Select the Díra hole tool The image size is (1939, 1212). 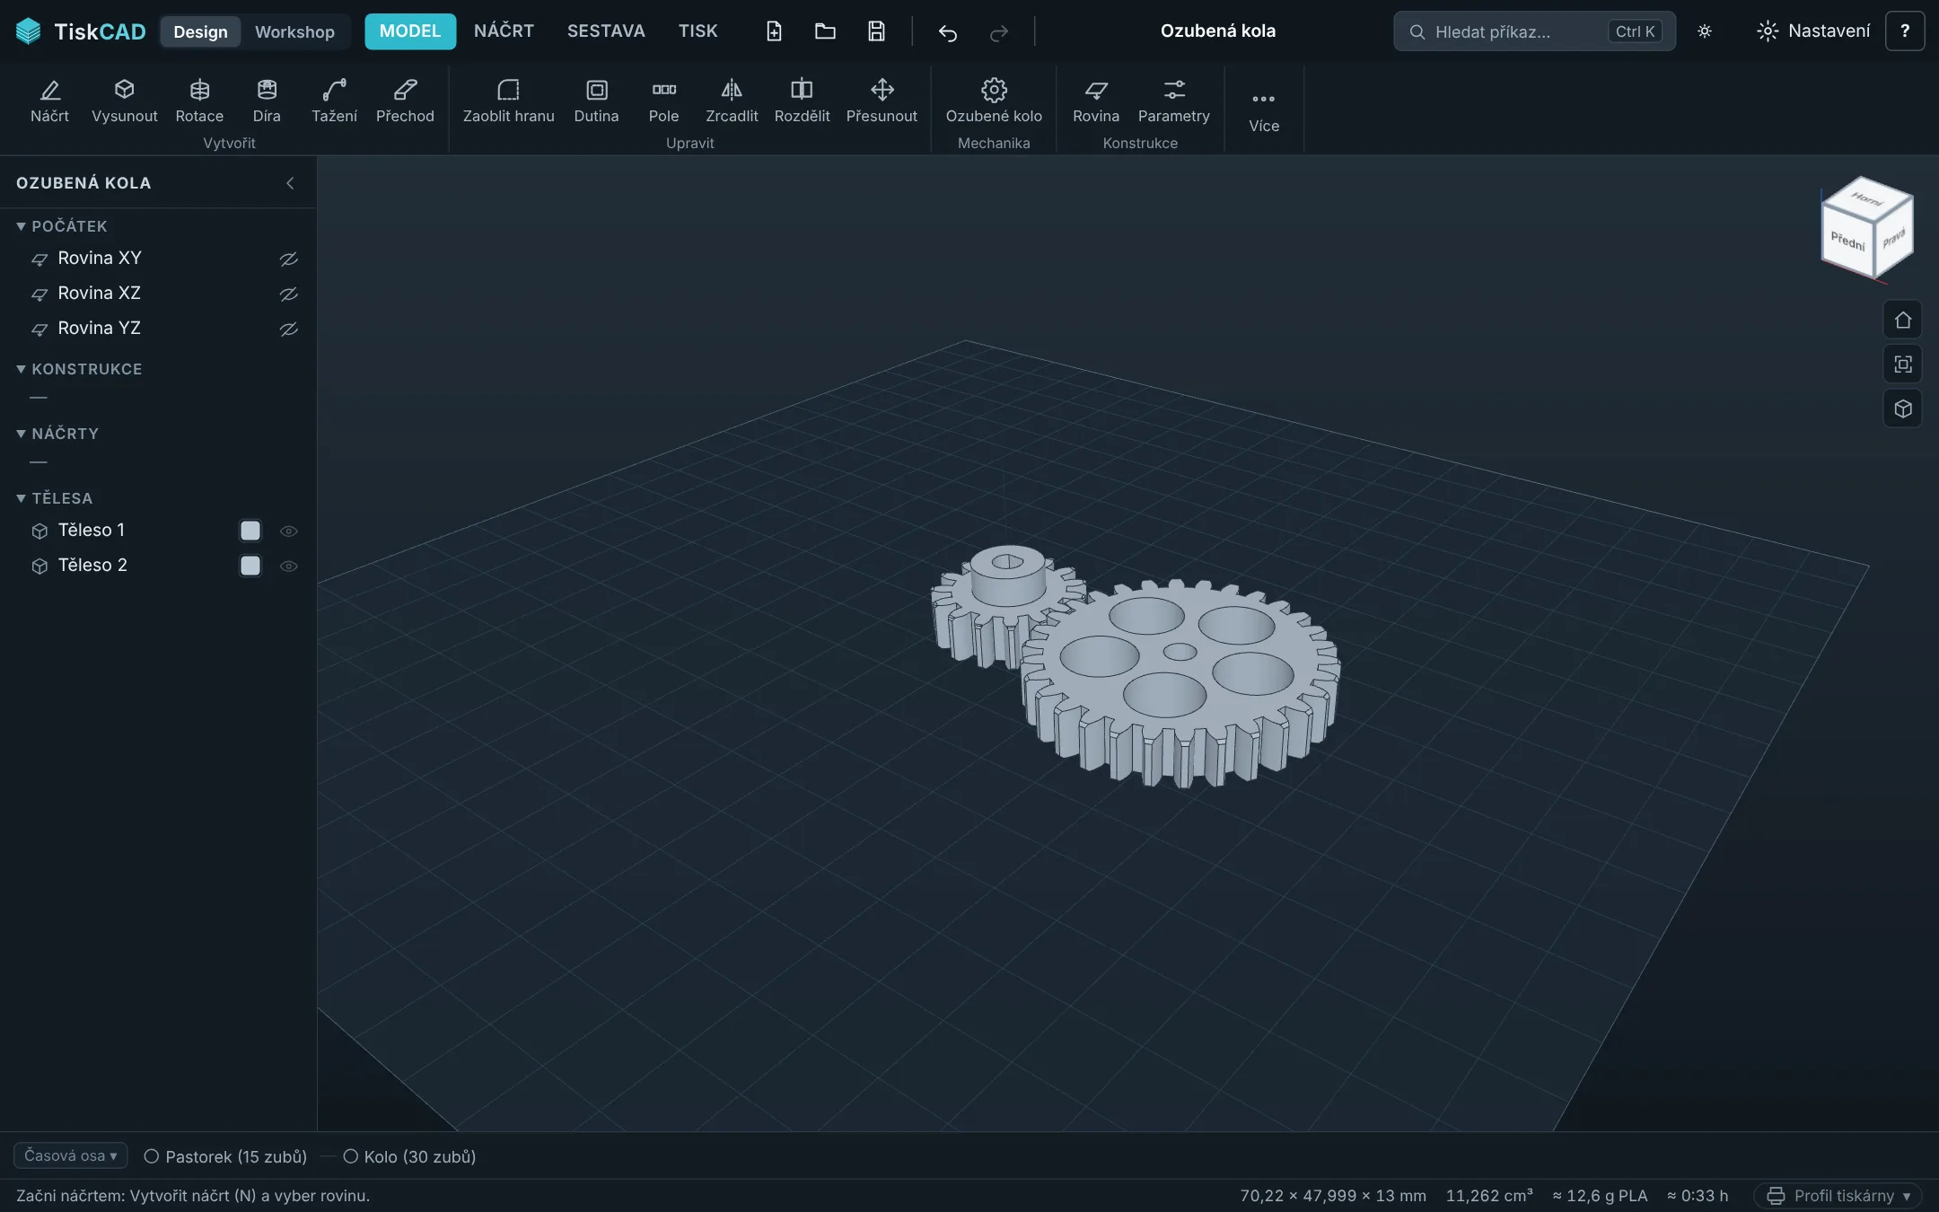267,101
